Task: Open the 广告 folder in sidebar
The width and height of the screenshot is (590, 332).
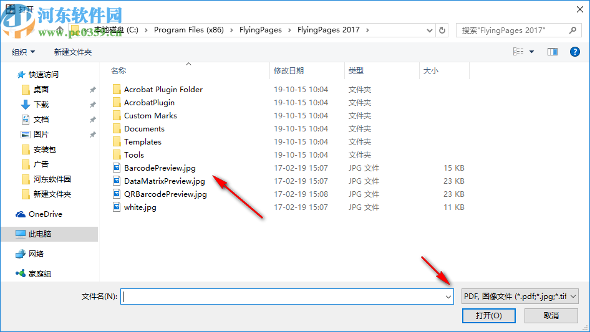Action: (41, 164)
